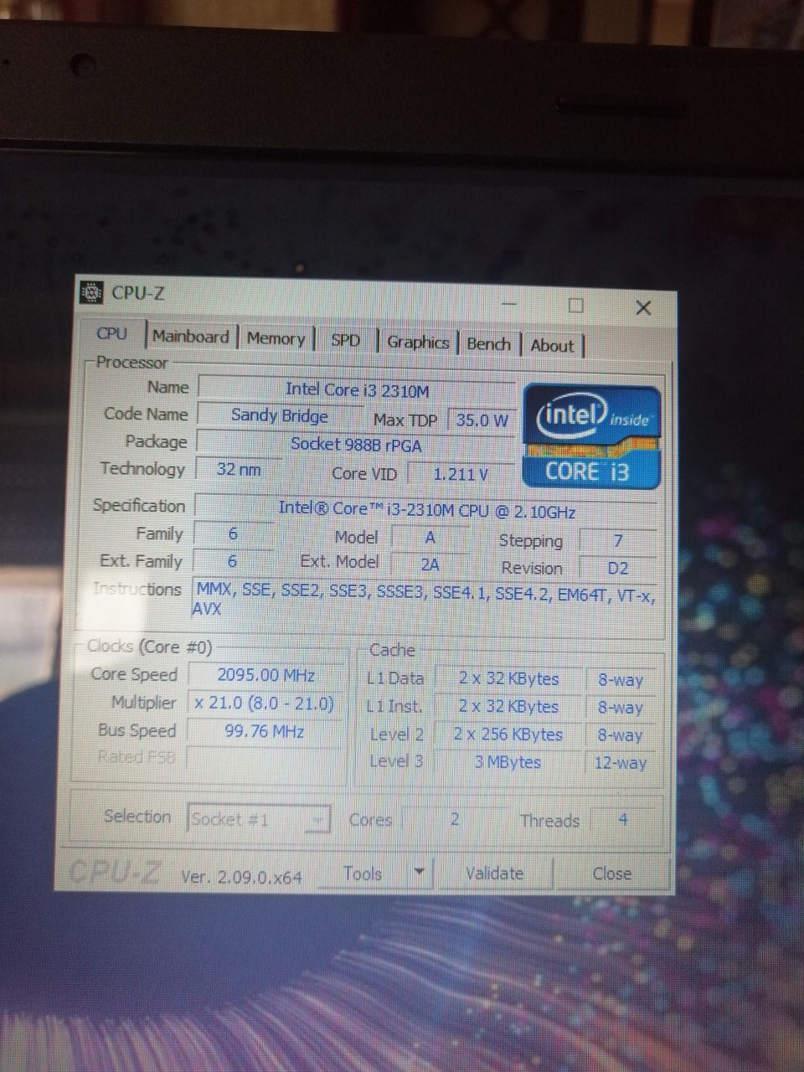The image size is (804, 1072).
Task: Go to the Bench tab
Action: [x=488, y=343]
